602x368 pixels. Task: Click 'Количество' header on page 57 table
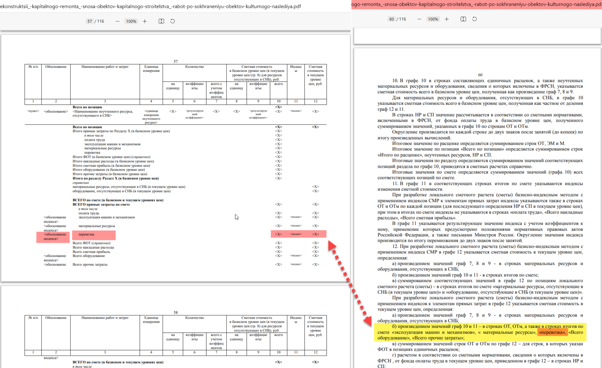tap(195, 67)
